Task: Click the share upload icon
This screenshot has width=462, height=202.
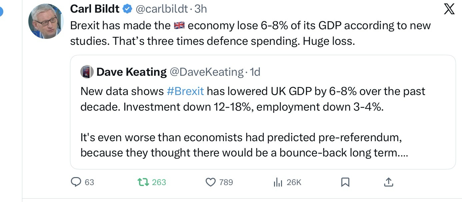Action: pos(389,182)
